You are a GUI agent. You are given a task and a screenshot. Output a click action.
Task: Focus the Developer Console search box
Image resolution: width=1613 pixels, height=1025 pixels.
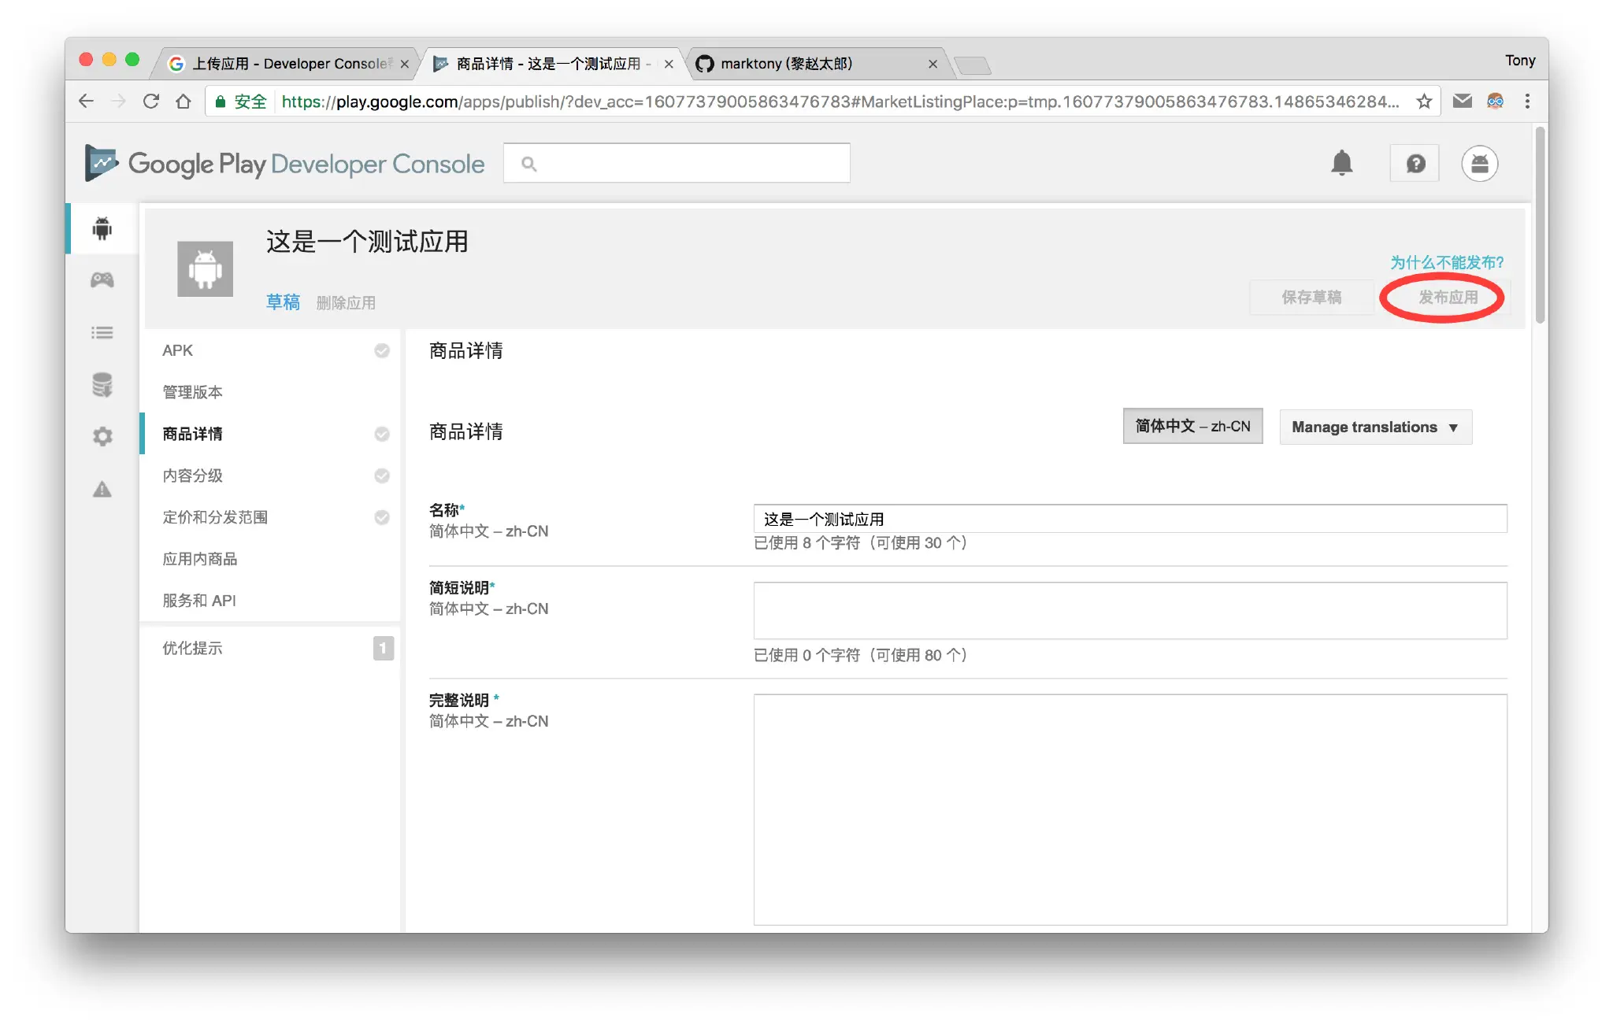click(x=677, y=163)
